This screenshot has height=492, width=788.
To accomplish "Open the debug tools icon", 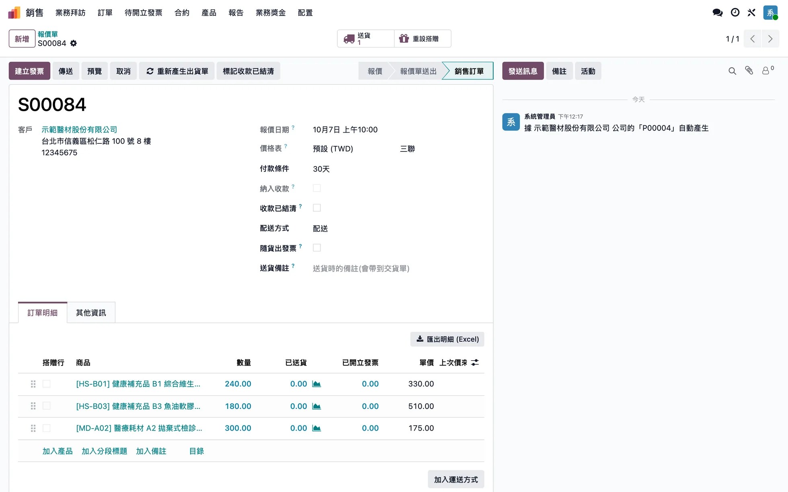I will click(x=751, y=12).
